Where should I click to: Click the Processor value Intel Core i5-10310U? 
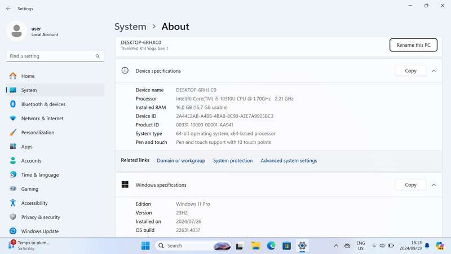(235, 98)
